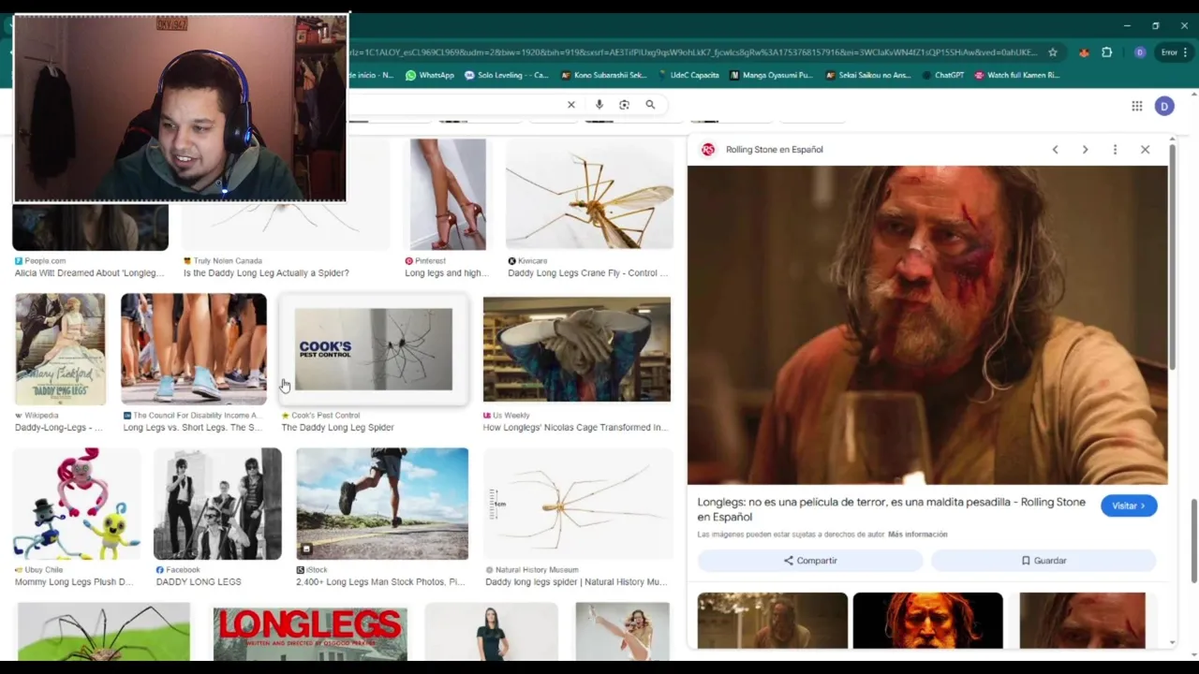Select the orange-lit related thumbnail
This screenshot has width=1199, height=674.
(927, 621)
